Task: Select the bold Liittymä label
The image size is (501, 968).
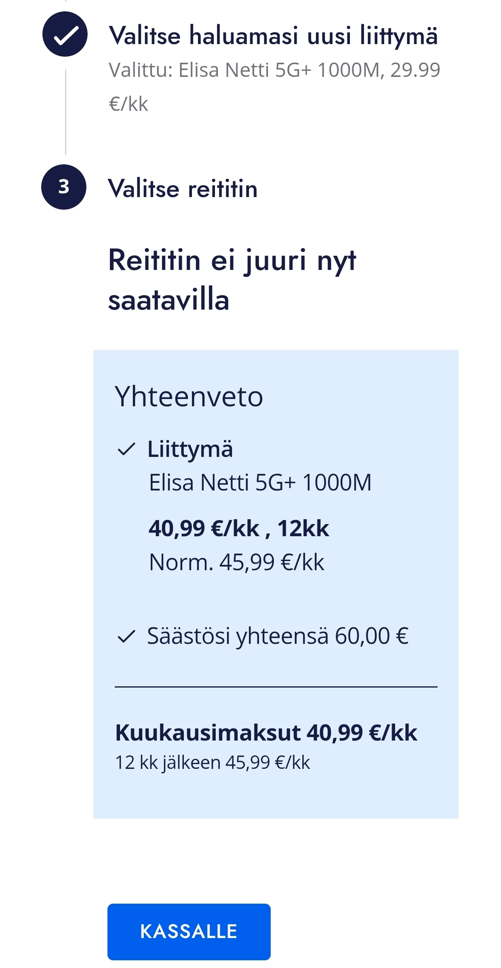Action: click(x=190, y=449)
